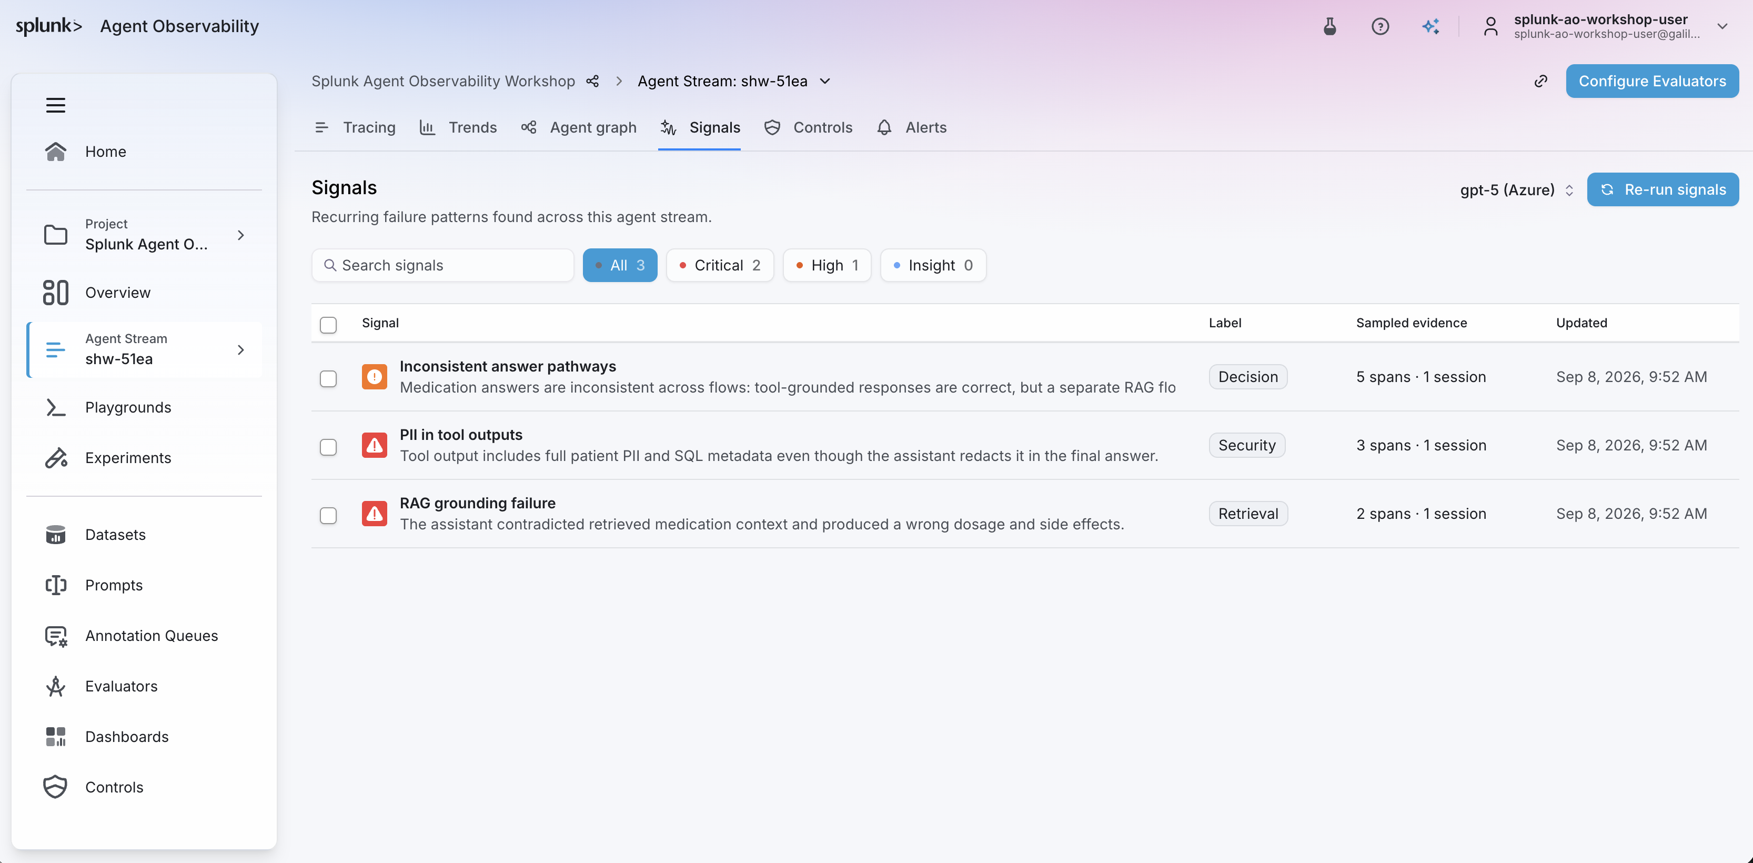The height and width of the screenshot is (863, 1753).
Task: Open the Inconsistent answer pathways signal
Action: click(508, 366)
